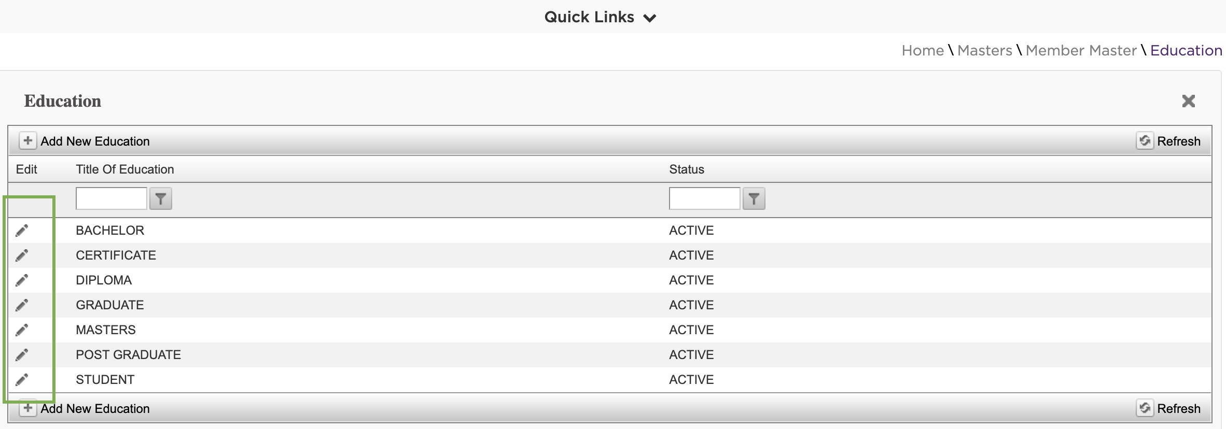1226x429 pixels.
Task: Open edit for the DIPLOMA entry
Action: pos(22,280)
